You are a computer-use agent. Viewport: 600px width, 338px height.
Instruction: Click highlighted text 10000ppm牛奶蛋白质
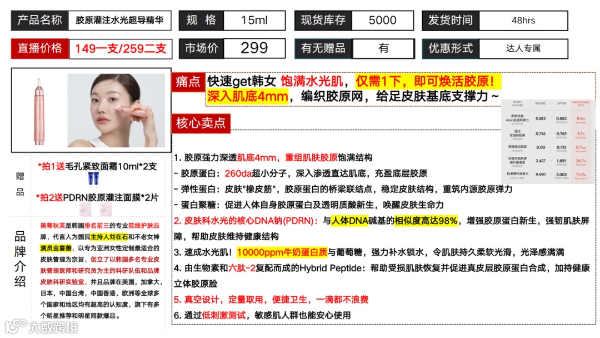point(282,252)
